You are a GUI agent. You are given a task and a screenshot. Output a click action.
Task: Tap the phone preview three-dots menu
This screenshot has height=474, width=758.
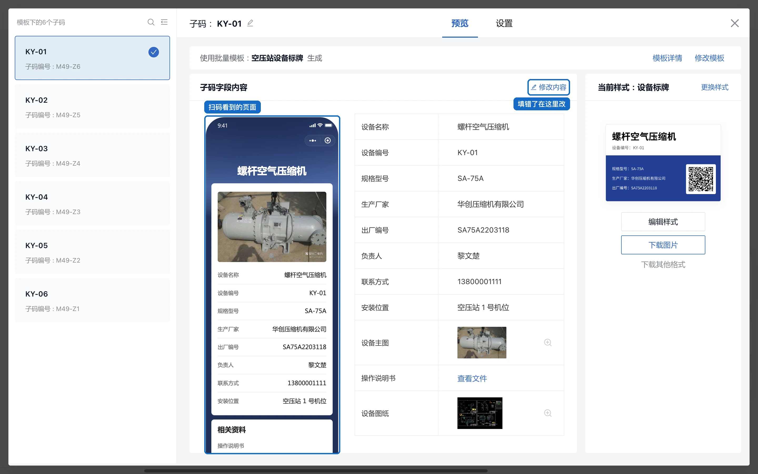[x=313, y=140]
